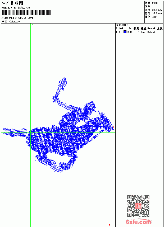
Task: Click the width value '35.6 mm'
Action: [157, 13]
